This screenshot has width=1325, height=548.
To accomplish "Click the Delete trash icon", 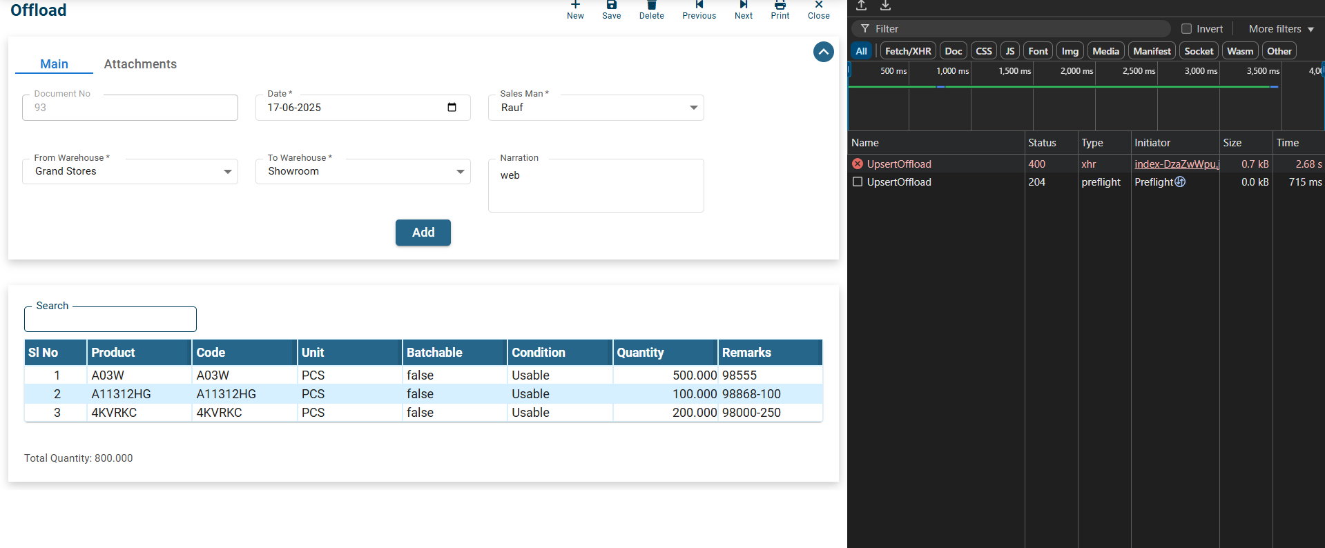I will (x=651, y=6).
